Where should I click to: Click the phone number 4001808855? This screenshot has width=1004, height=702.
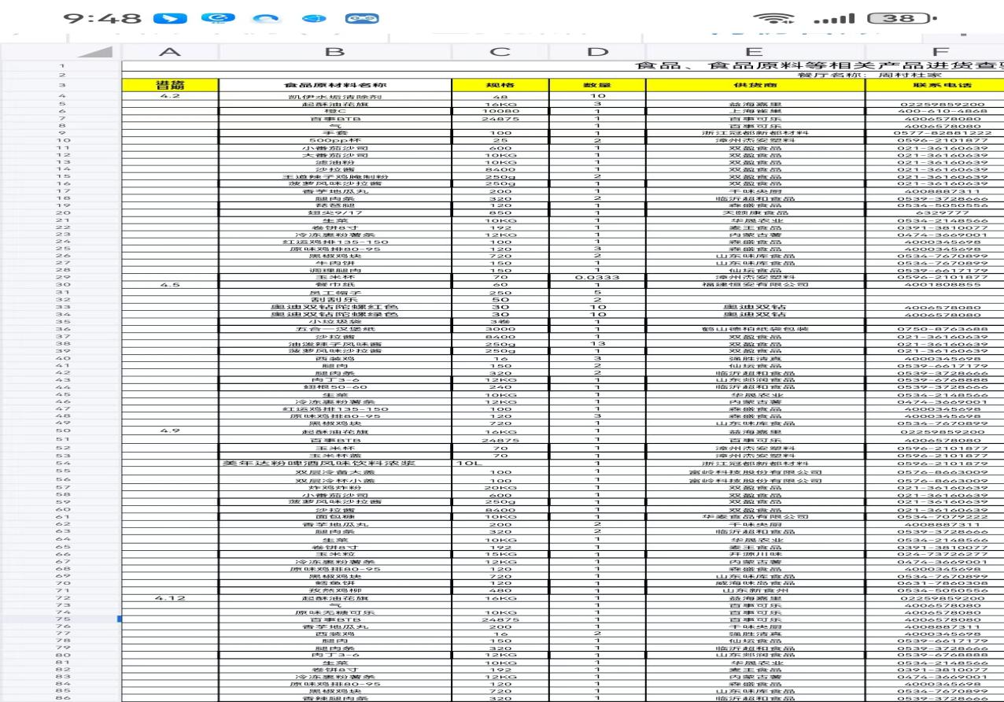[x=935, y=284]
